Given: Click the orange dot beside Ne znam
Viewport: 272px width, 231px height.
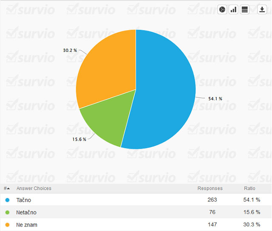Looking at the screenshot, I should point(7,224).
